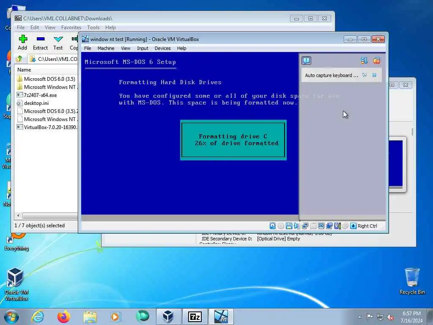The height and width of the screenshot is (325, 433).
Task: Click the Right Ctrl host key label
Action: (x=367, y=226)
